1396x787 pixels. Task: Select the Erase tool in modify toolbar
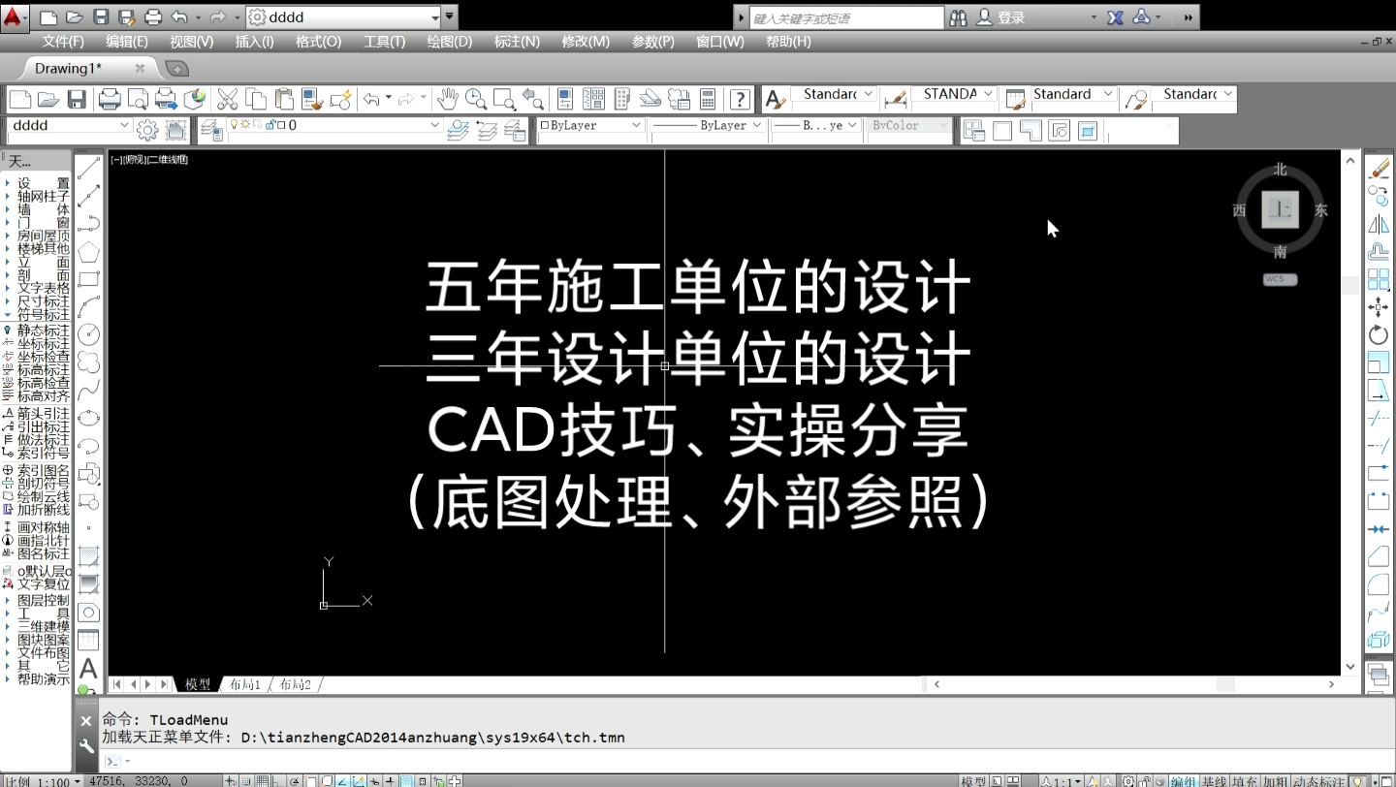tap(1379, 169)
